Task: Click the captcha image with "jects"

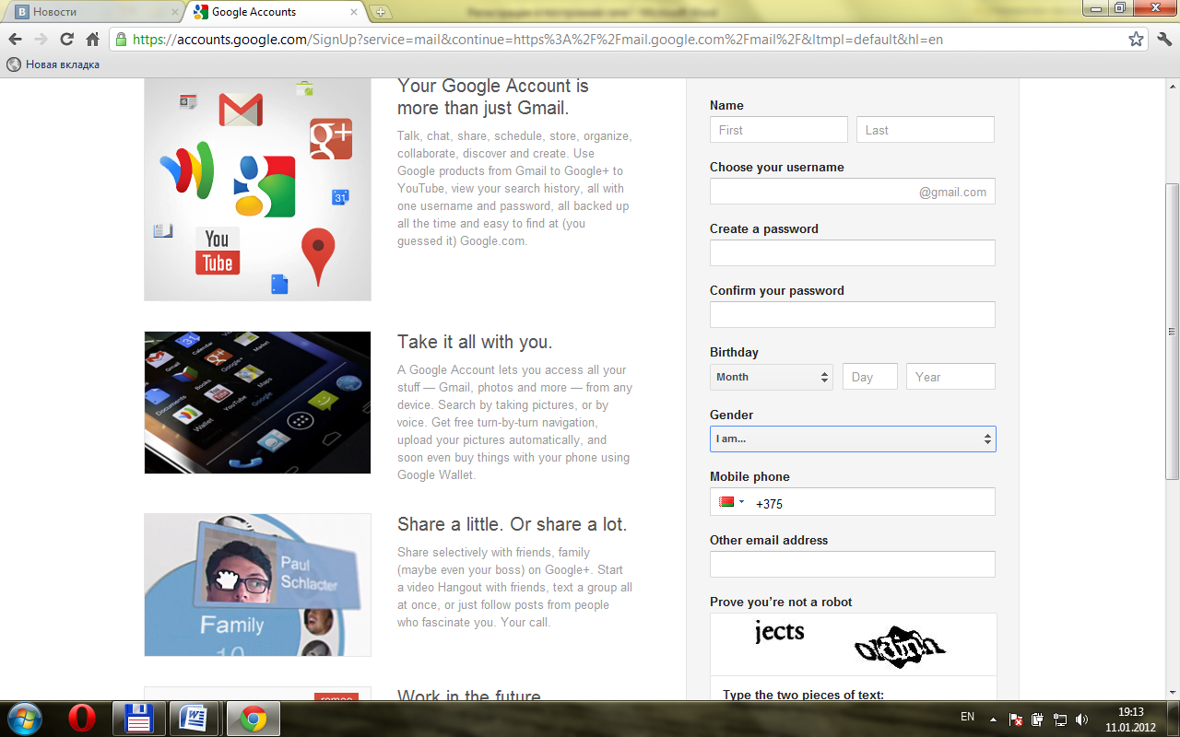Action: [853, 643]
